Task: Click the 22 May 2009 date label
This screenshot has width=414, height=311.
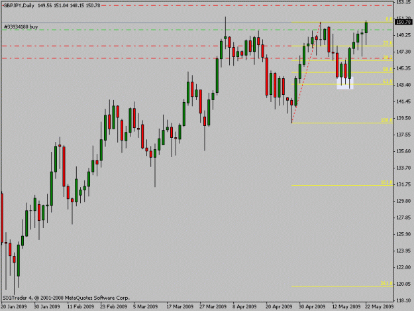Action: tap(380, 307)
